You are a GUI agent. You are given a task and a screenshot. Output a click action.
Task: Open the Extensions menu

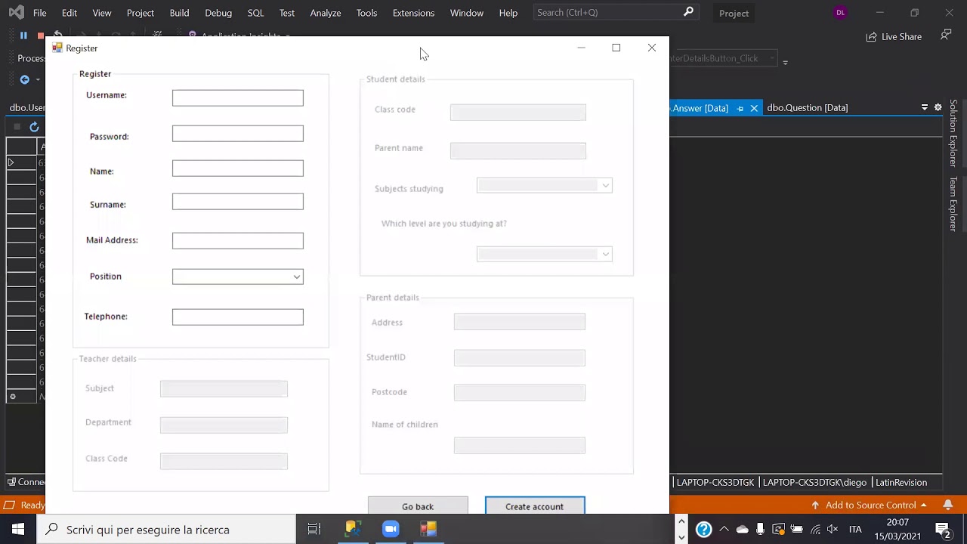413,13
